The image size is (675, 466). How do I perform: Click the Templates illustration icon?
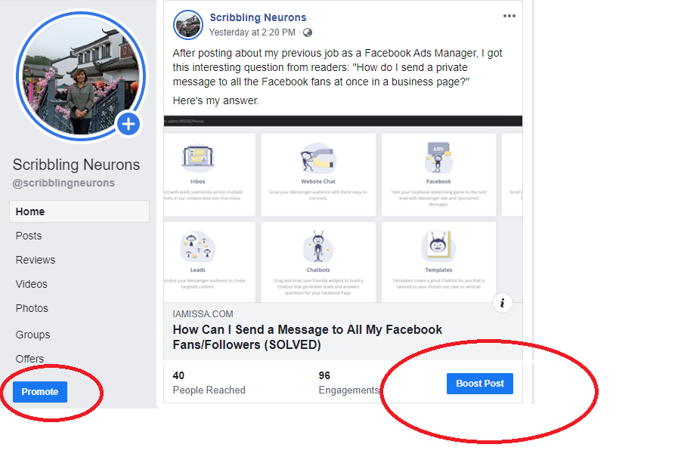(x=438, y=246)
